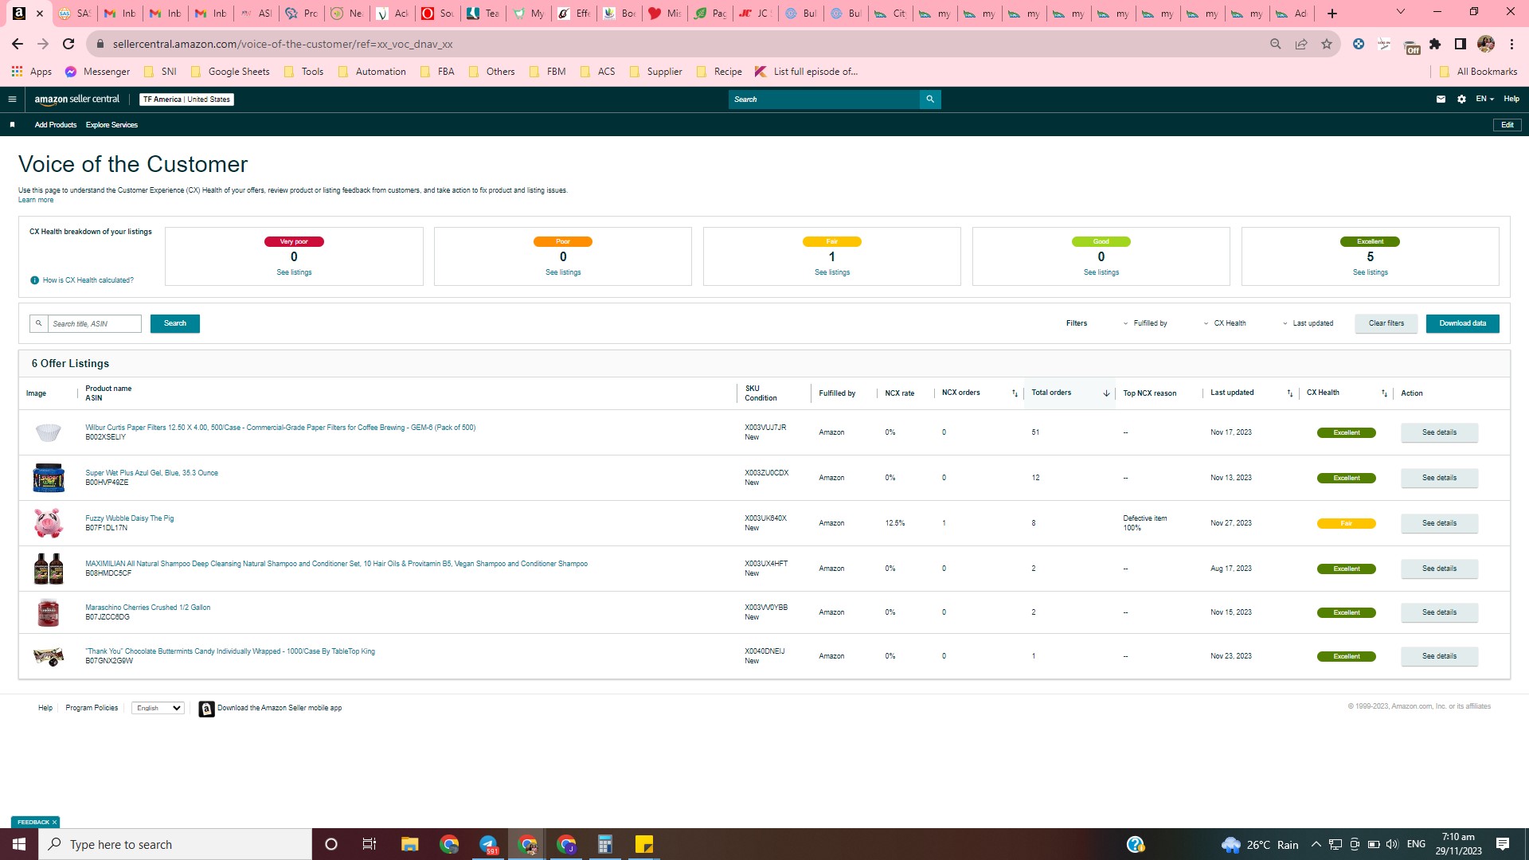Open the Help menu in header
The height and width of the screenshot is (860, 1529).
(x=1511, y=99)
